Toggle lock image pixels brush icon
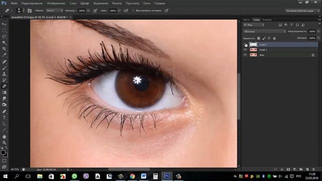This screenshot has height=181, width=322. tap(264, 38)
